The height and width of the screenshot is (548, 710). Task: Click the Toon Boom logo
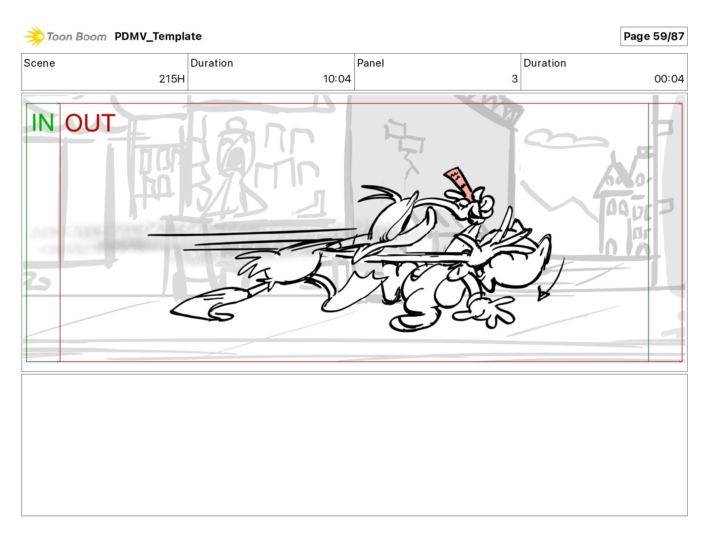pos(65,37)
